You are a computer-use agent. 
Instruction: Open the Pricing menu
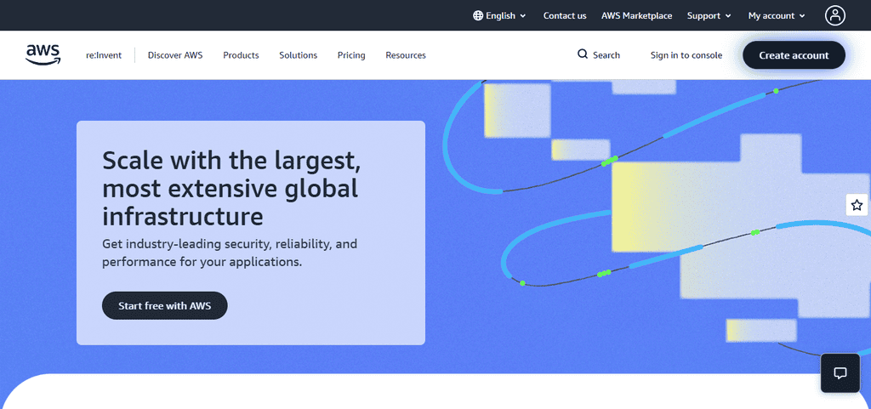pos(351,55)
